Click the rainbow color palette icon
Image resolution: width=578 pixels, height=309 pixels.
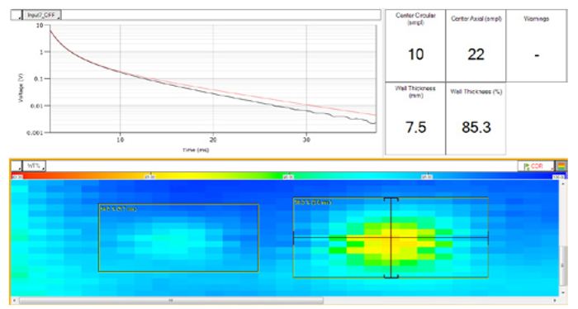pos(561,166)
